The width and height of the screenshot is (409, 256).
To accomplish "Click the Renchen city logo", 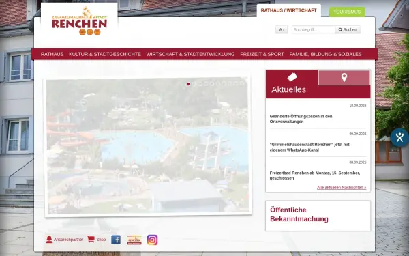I will coord(79,21).
